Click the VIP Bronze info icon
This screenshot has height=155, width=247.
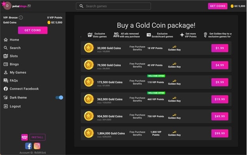(21, 17)
